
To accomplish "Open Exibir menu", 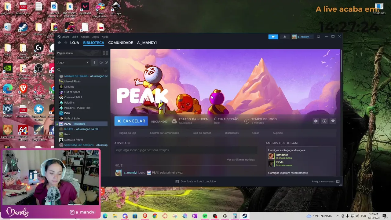I will 75,37.
